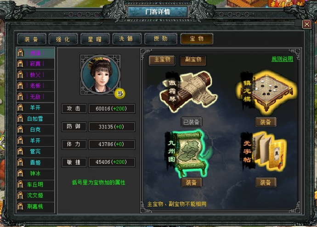Toggle to 主宝物 main treasures
The height and width of the screenshot is (227, 317).
click(x=162, y=60)
